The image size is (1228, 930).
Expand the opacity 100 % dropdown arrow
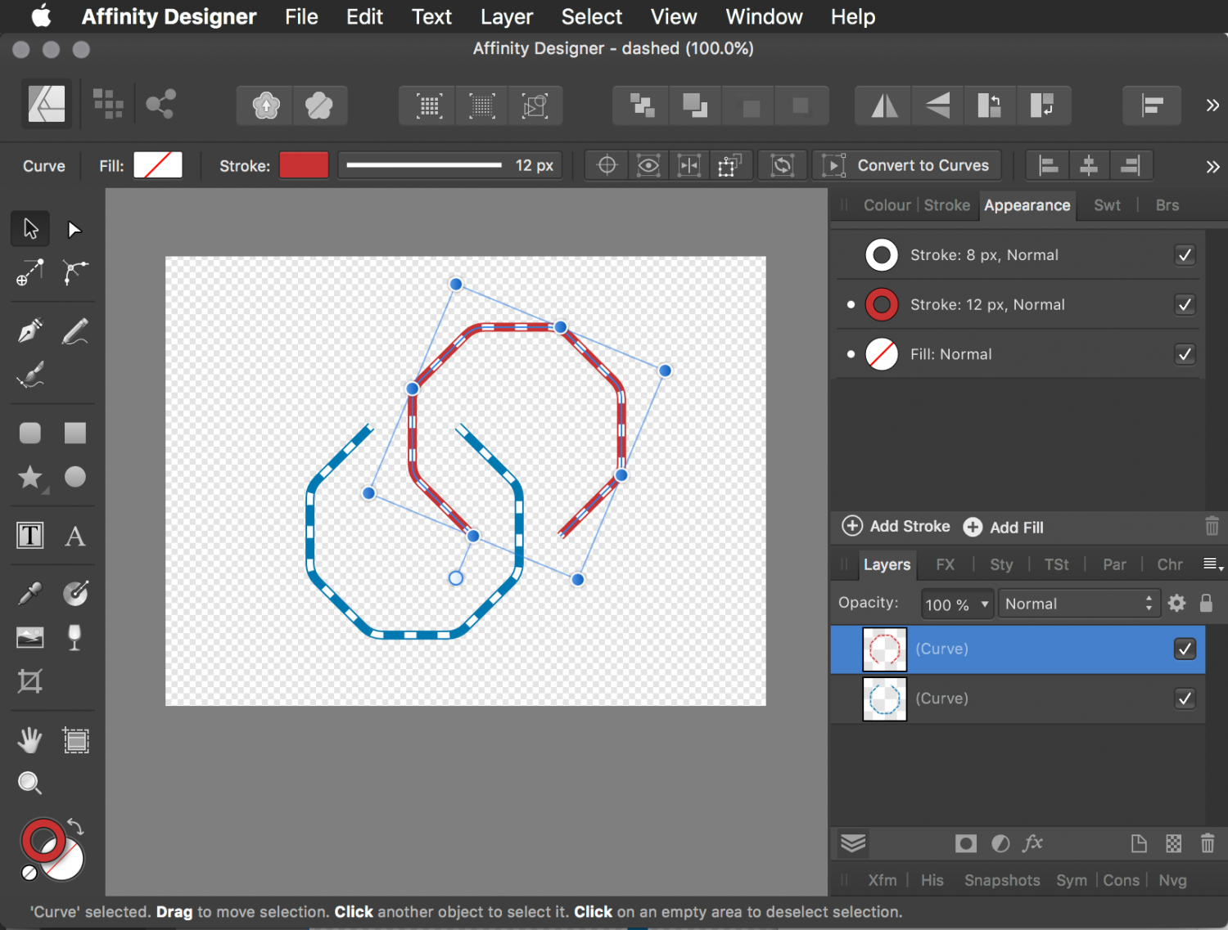pyautogui.click(x=984, y=604)
